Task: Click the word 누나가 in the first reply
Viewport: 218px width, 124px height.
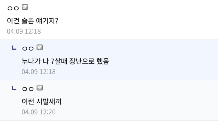Action: pos(30,61)
